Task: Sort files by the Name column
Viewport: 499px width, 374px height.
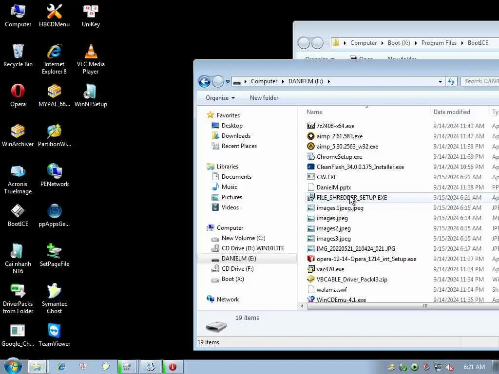Action: [x=366, y=112]
